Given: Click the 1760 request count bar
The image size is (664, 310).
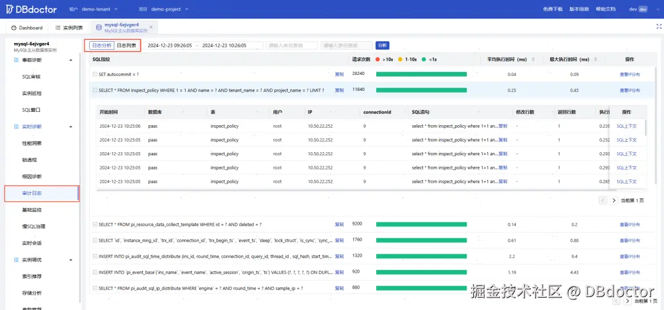Looking at the screenshot, I should 421,240.
